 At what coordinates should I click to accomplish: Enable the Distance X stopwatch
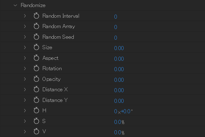point(36,90)
